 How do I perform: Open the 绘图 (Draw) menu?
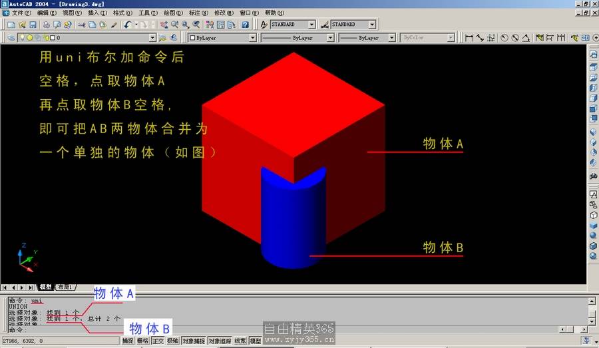[x=172, y=13]
